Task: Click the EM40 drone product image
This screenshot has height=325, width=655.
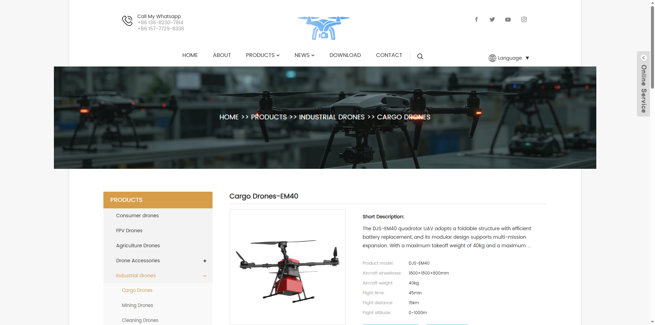Action: (288, 267)
